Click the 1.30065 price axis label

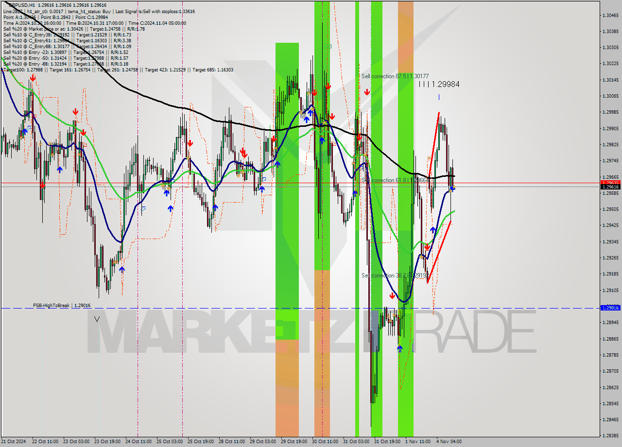pos(610,96)
